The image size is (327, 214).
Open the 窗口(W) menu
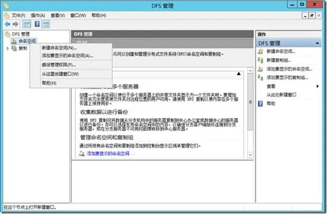(78, 15)
